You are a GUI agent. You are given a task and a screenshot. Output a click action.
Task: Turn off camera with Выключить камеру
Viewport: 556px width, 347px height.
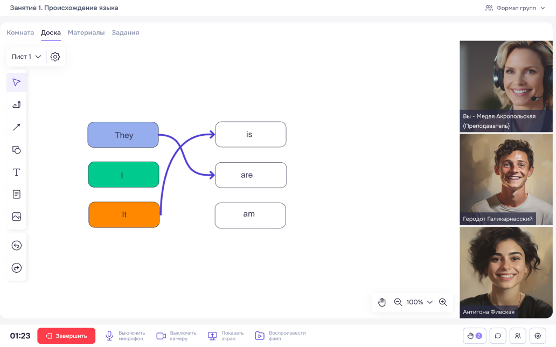tap(176, 336)
